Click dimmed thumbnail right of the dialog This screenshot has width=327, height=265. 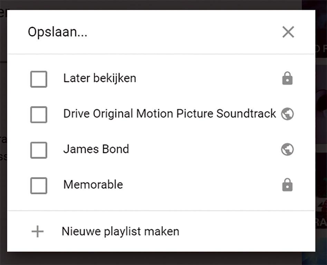tap(321, 104)
